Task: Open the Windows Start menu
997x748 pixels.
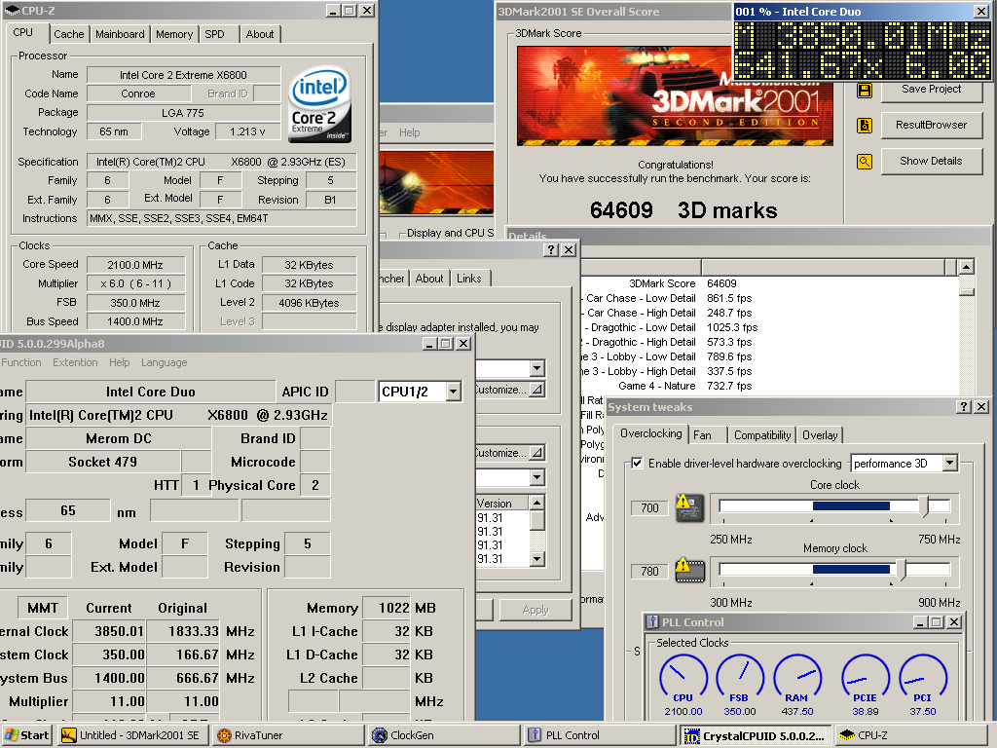Action: point(27,735)
